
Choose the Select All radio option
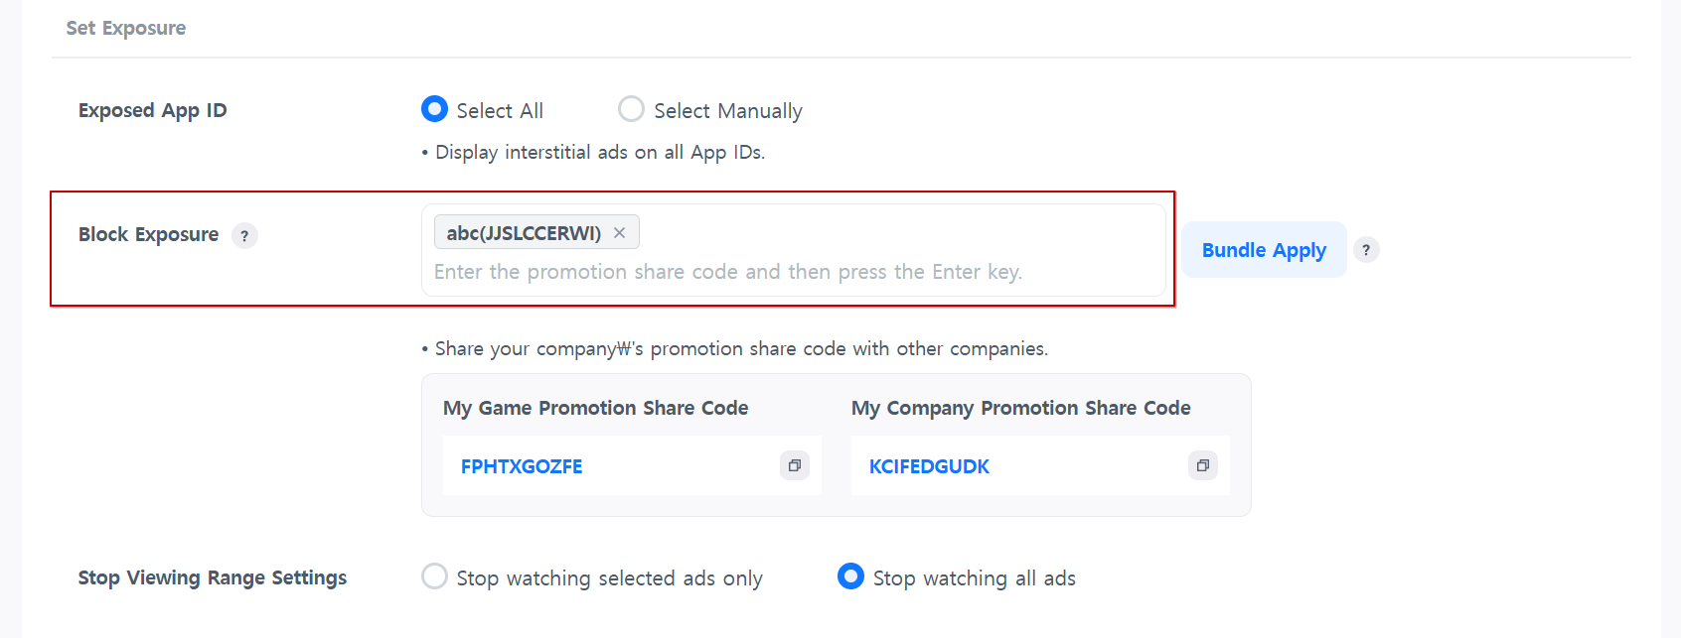click(x=434, y=109)
